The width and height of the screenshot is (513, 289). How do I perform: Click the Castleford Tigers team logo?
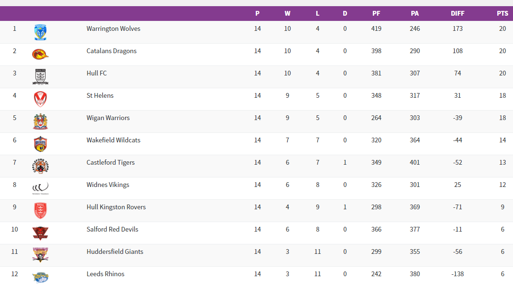click(x=40, y=166)
